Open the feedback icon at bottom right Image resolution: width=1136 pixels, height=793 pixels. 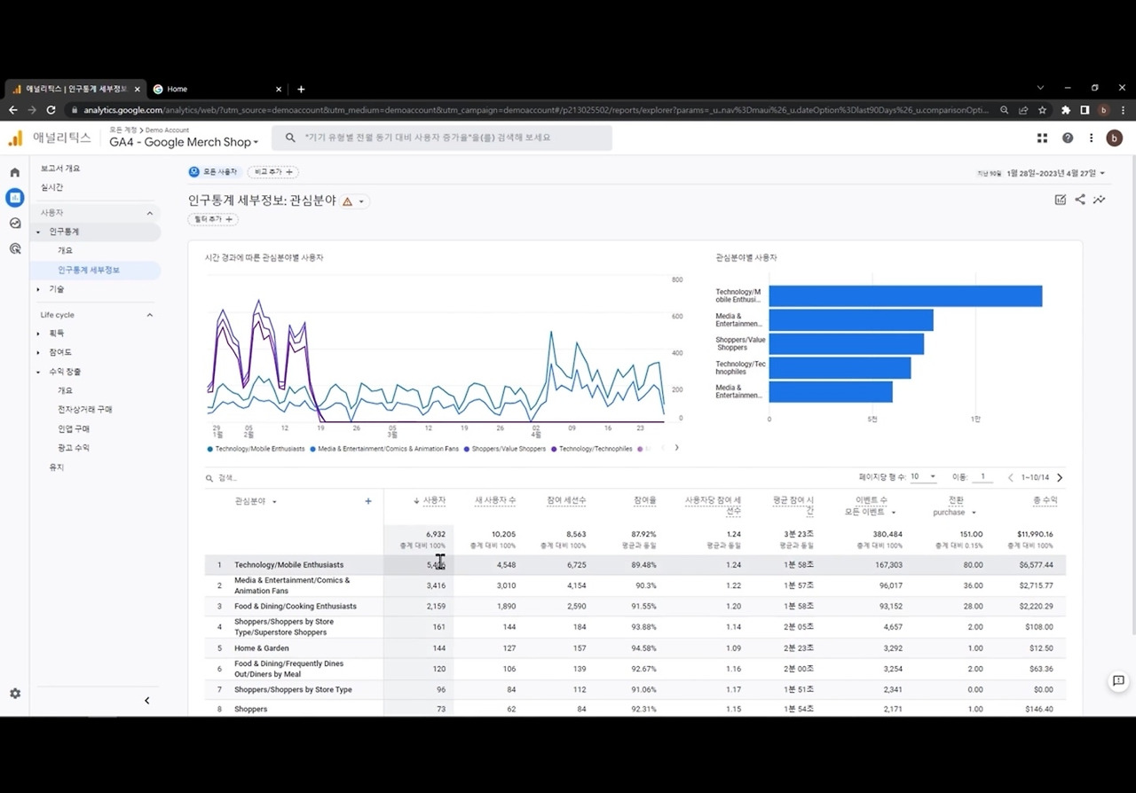tap(1118, 681)
